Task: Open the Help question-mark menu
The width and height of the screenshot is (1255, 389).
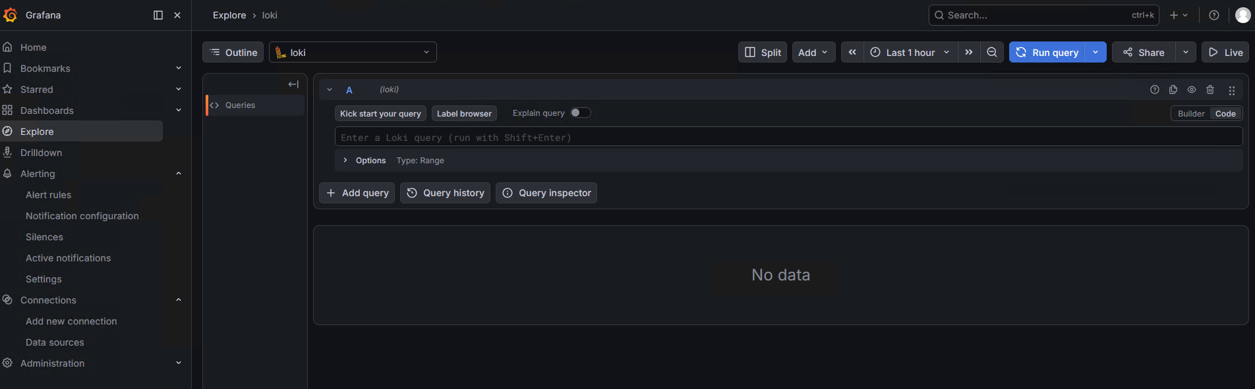Action: click(1214, 15)
